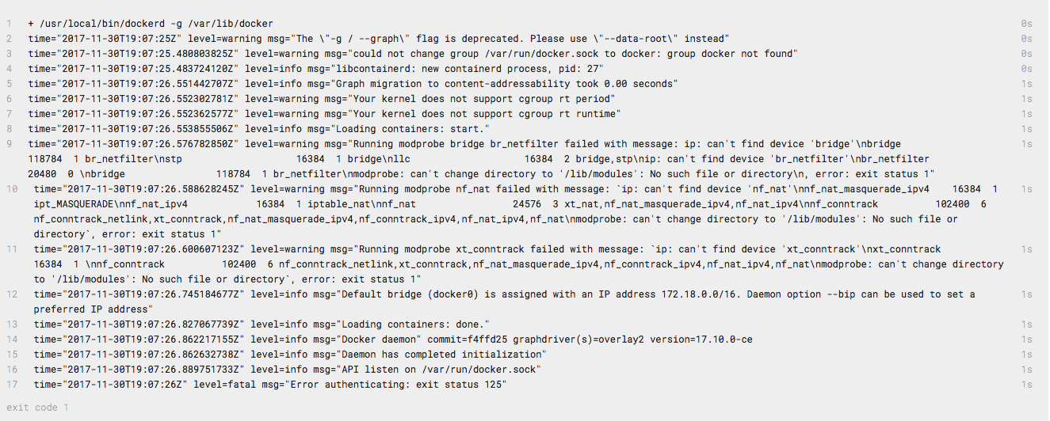
Task: Click line number 11 beside xt_conntrack warning
Action: [x=12, y=249]
